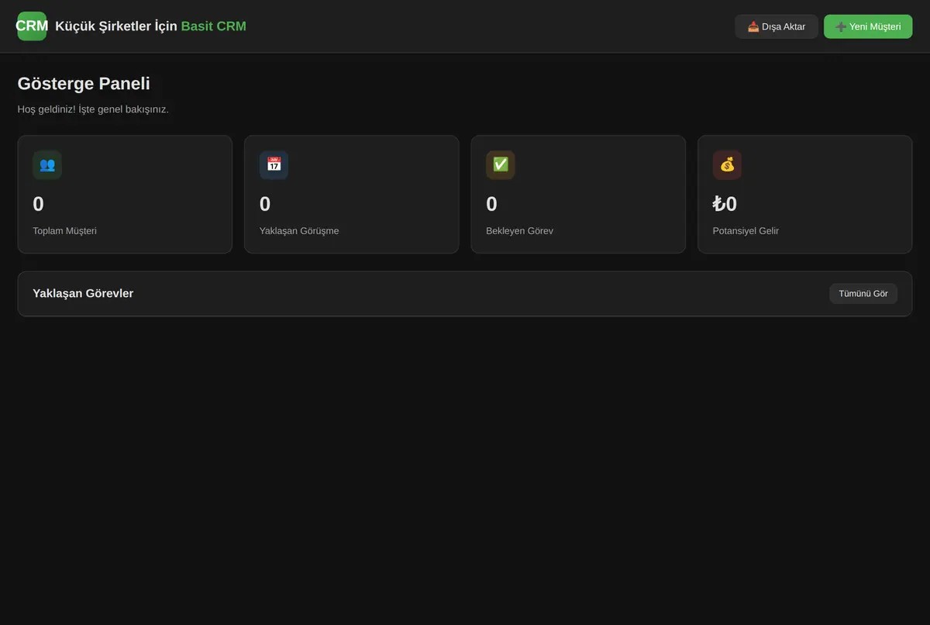Click the Potansiyel Gelir label
The image size is (930, 625).
(x=746, y=231)
